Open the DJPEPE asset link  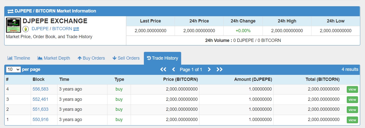(x=40, y=29)
